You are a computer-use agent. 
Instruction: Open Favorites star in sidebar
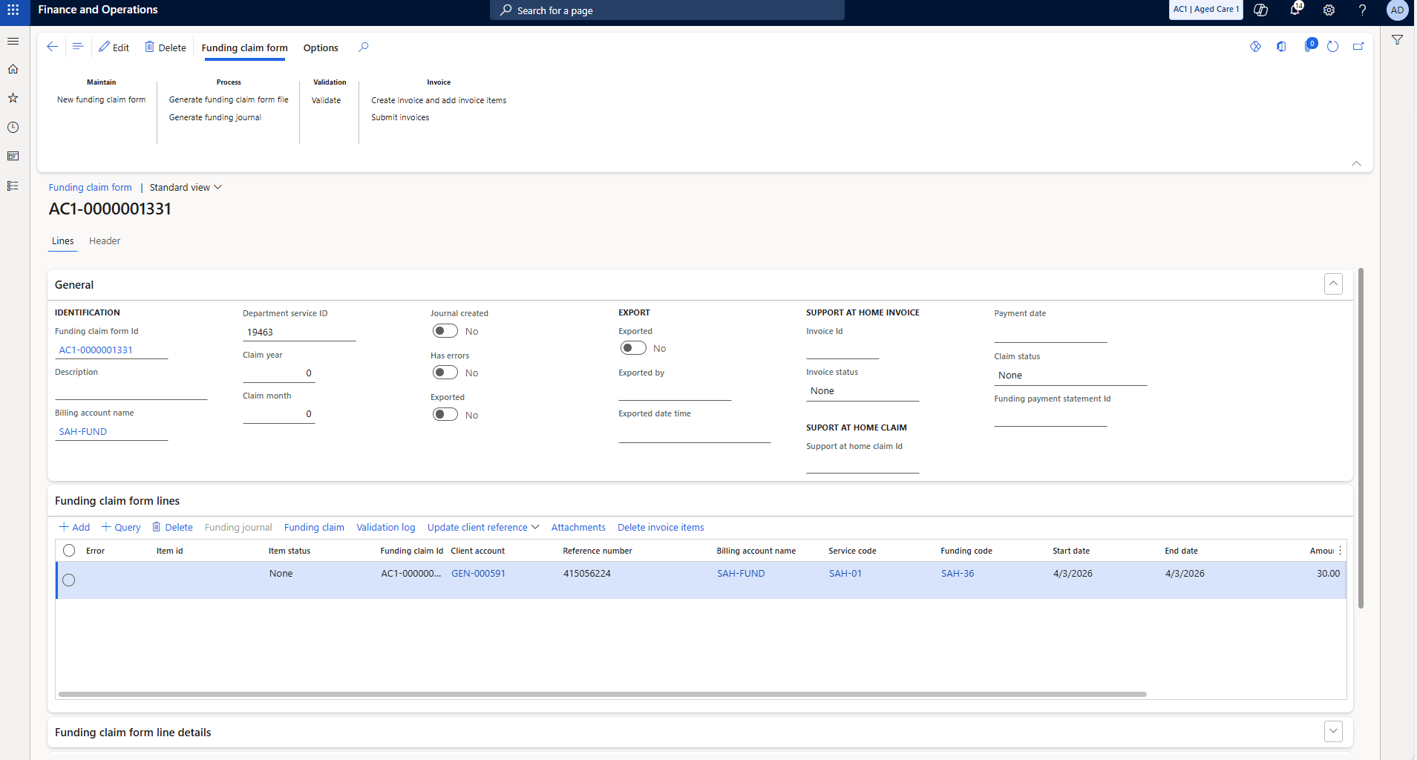pyautogui.click(x=13, y=98)
